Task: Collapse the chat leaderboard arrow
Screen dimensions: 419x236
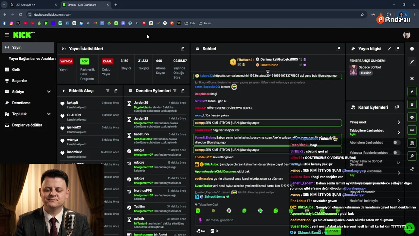Action: (267, 71)
